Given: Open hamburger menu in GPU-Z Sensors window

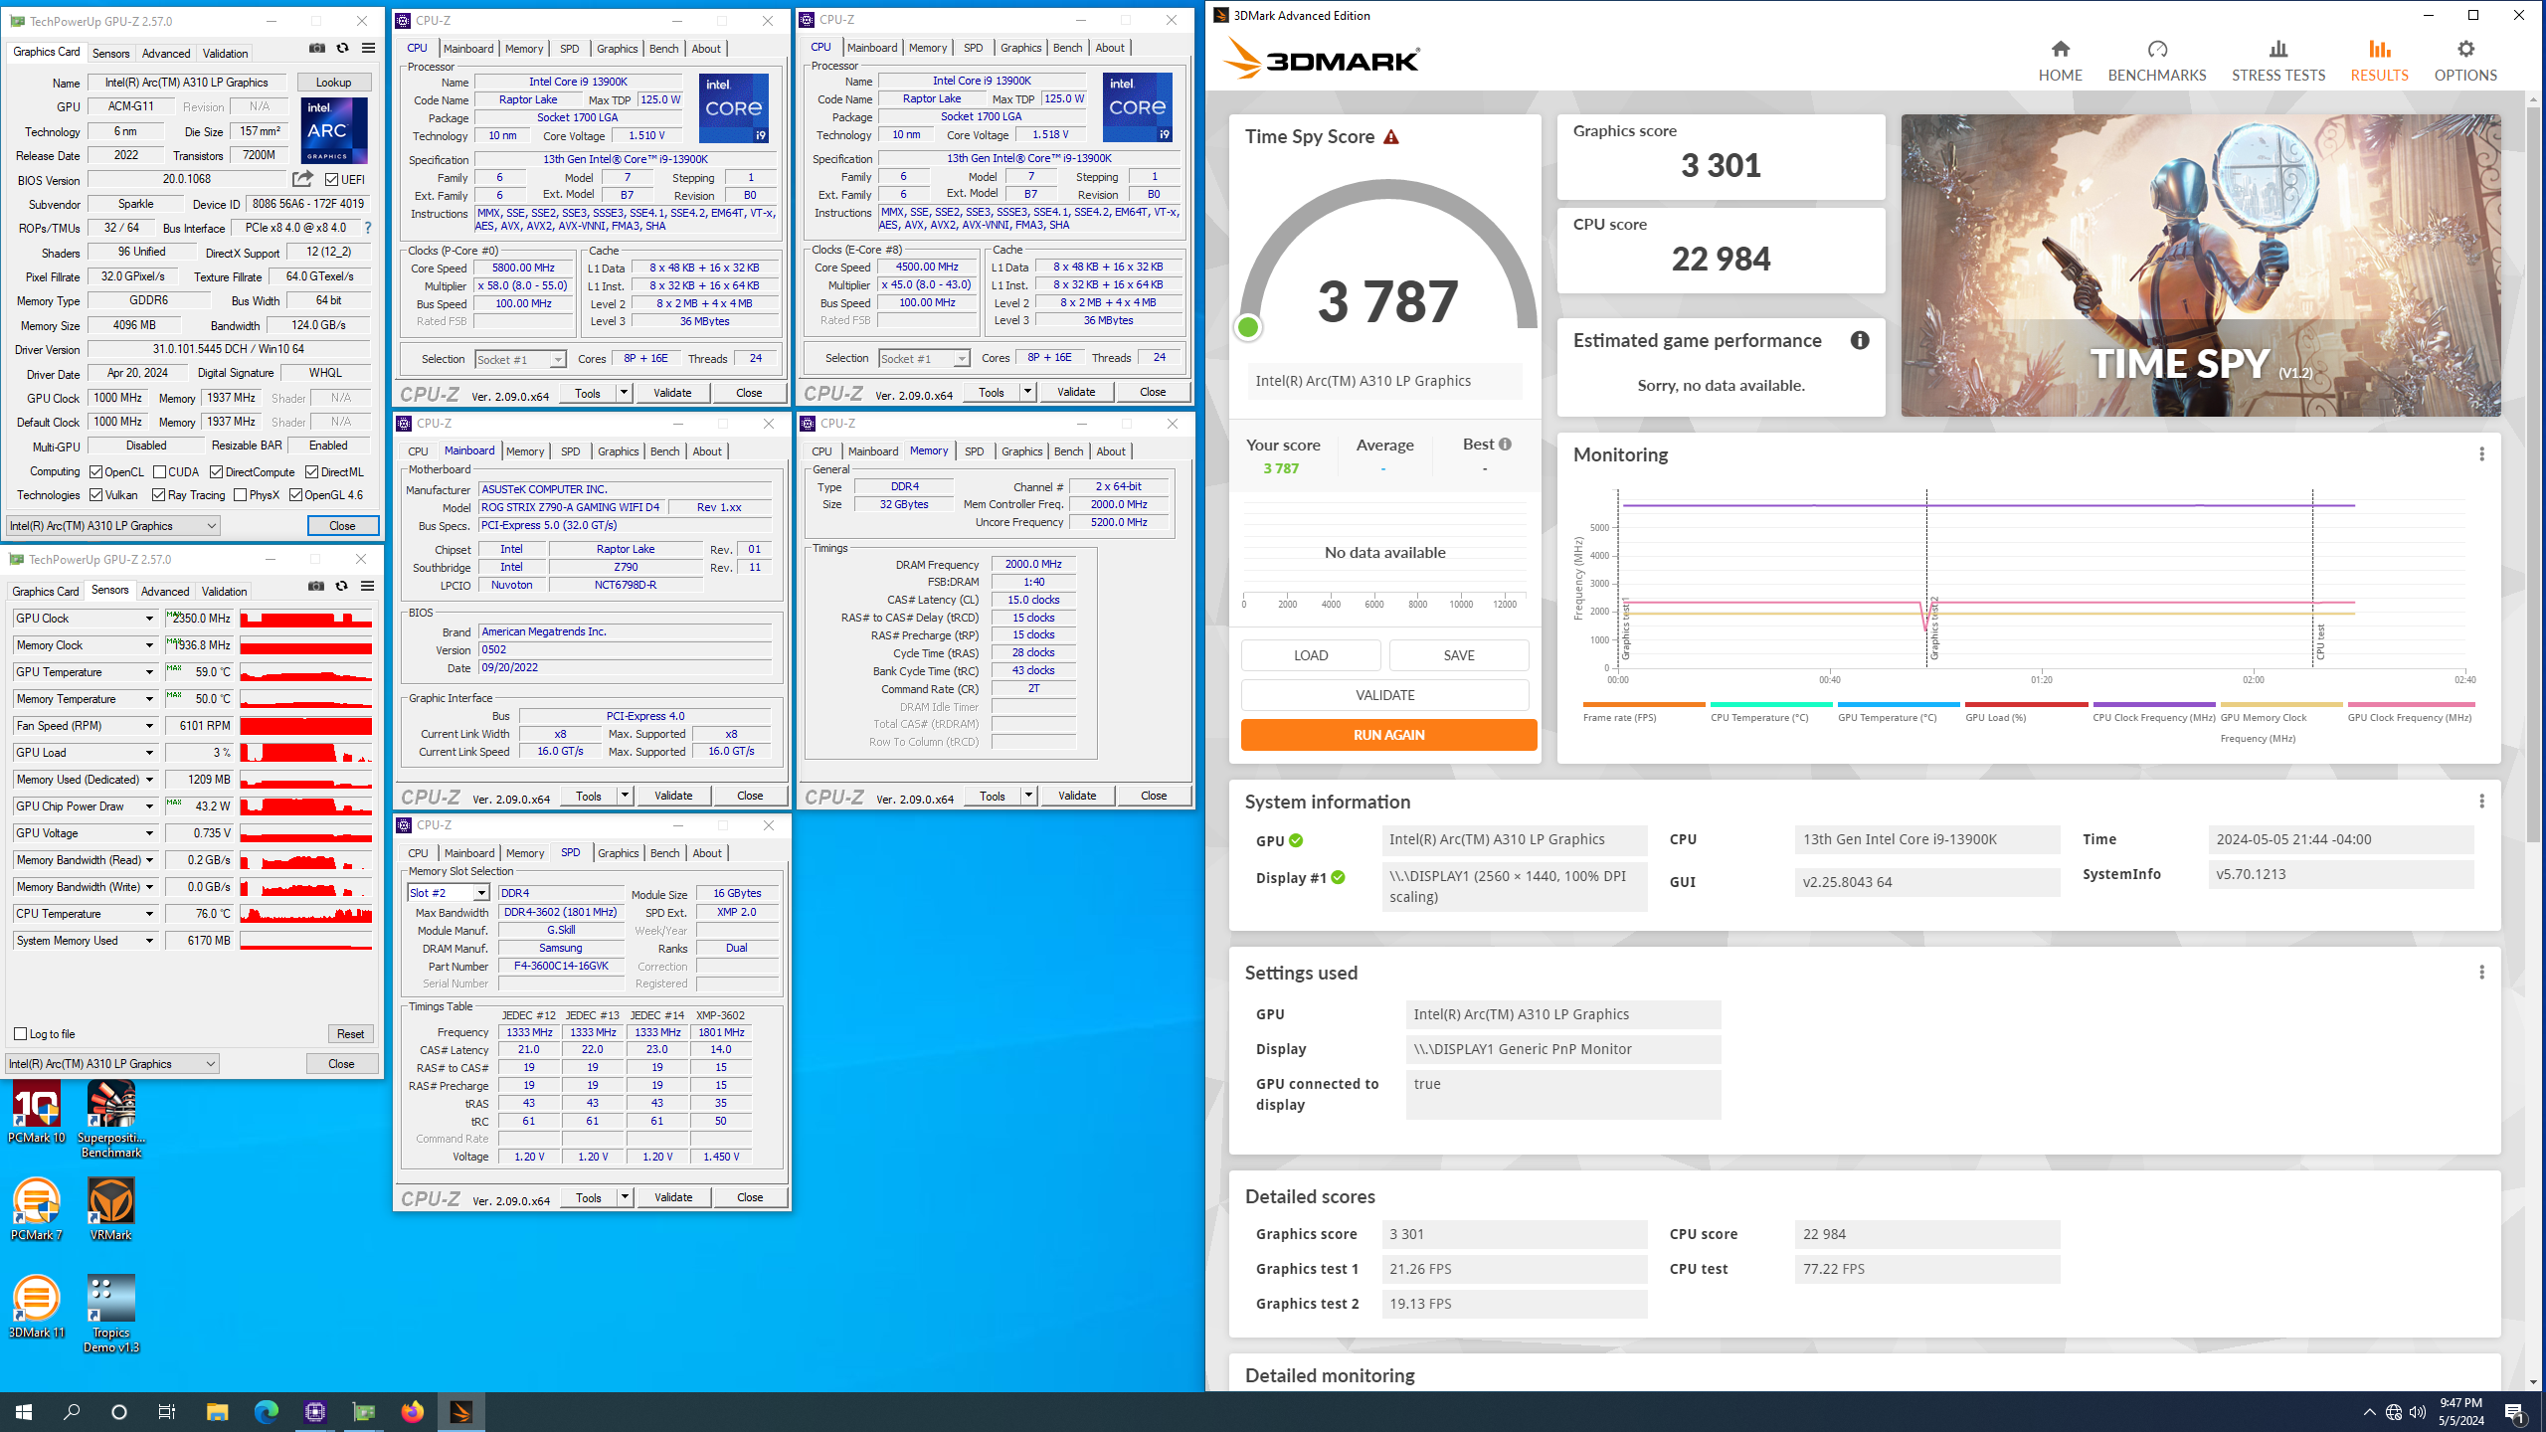Looking at the screenshot, I should point(367,586).
